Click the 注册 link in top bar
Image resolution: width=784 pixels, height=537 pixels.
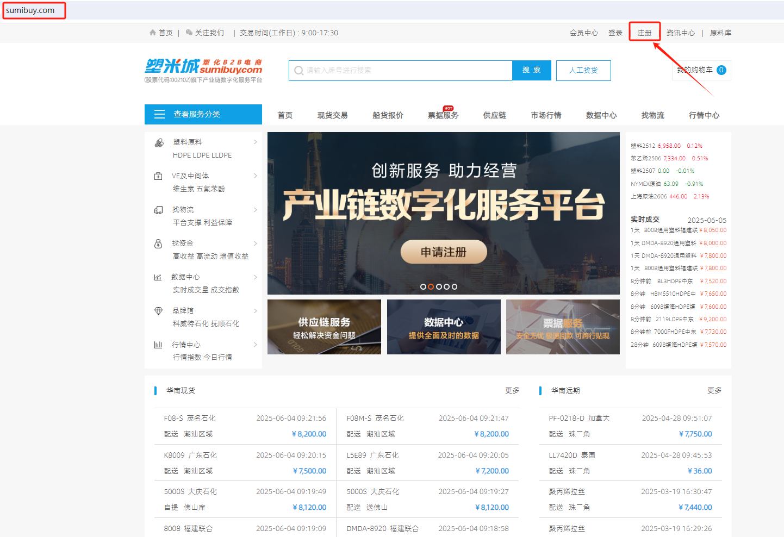pos(644,33)
